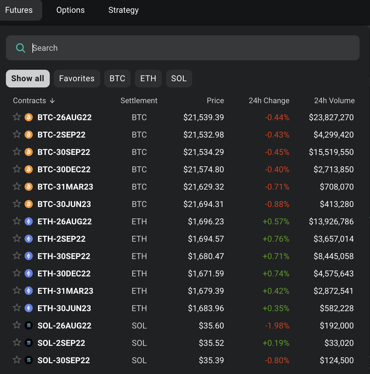
Task: Open the ETH-31MAR23 contract row
Action: [65, 291]
